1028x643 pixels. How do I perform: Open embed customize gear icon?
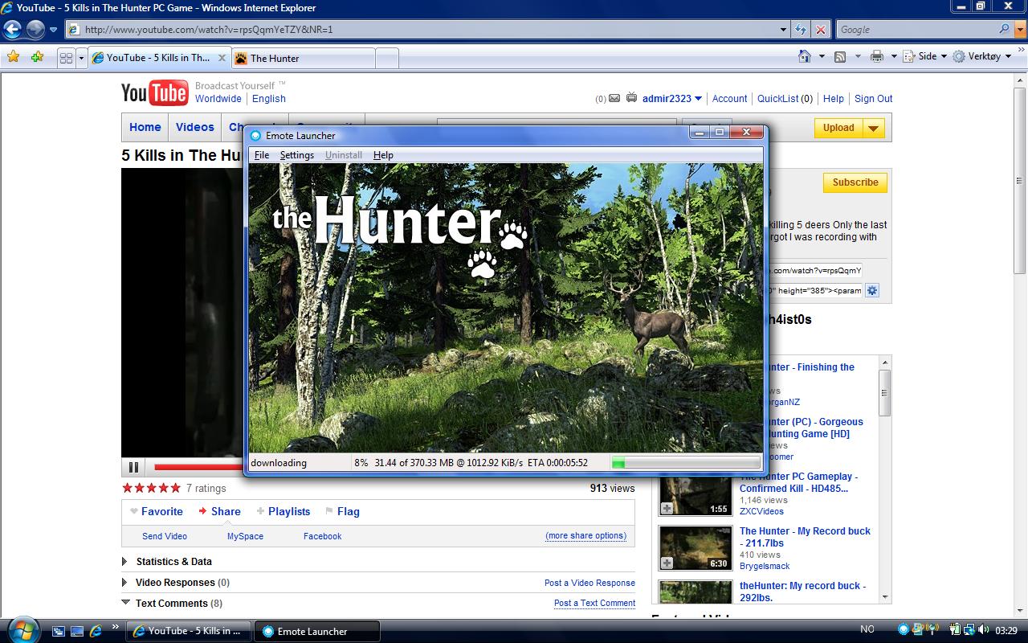872,290
